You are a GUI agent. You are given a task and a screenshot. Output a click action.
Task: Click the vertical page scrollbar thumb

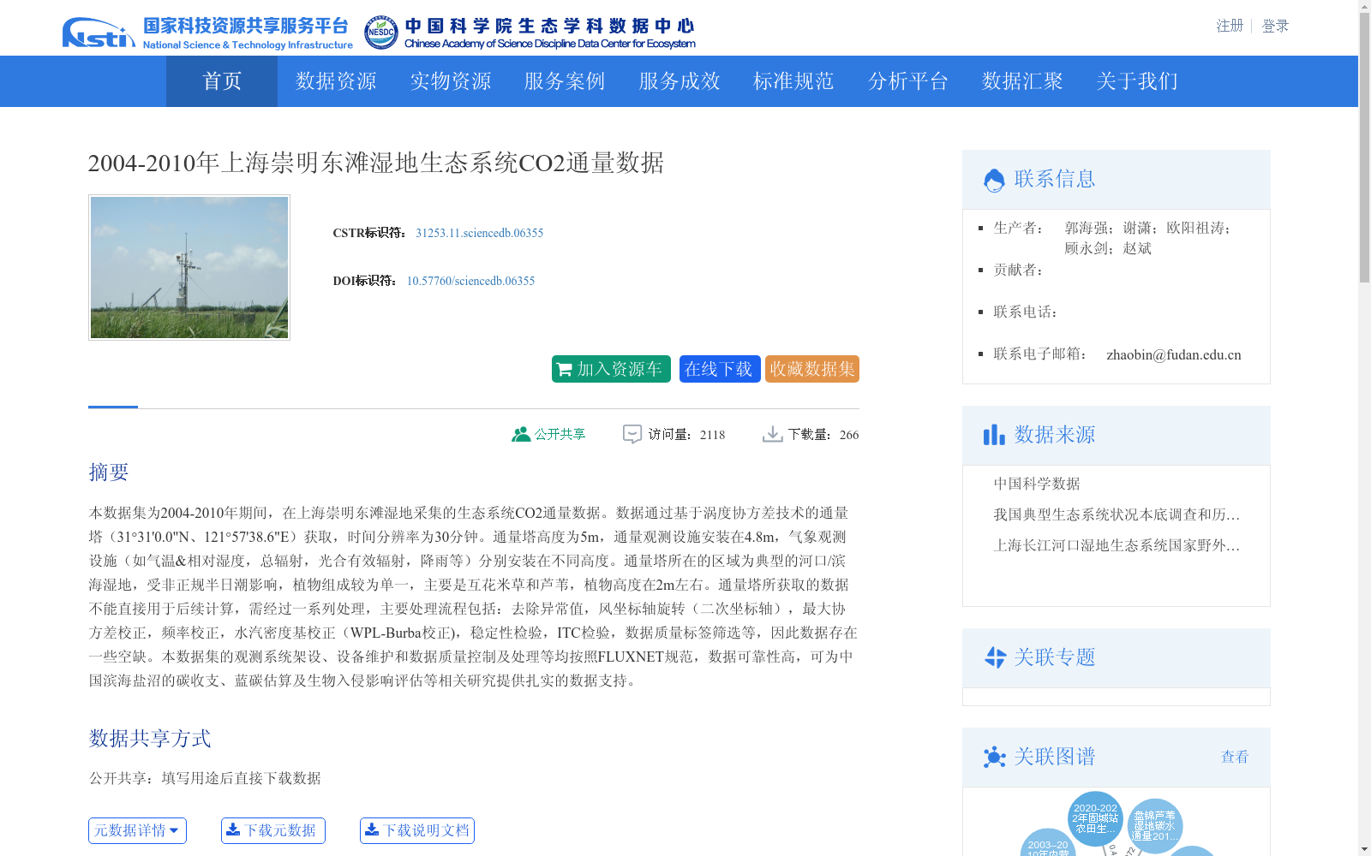click(x=1364, y=147)
